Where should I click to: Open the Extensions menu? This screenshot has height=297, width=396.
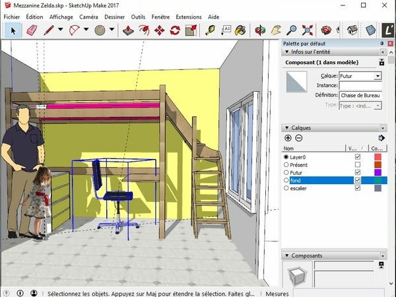tap(189, 16)
